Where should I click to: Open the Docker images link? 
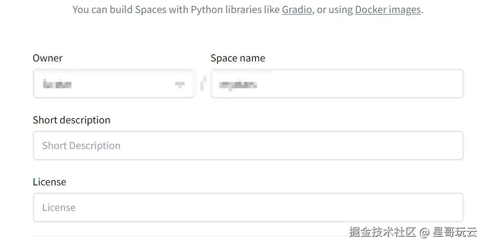click(x=388, y=9)
